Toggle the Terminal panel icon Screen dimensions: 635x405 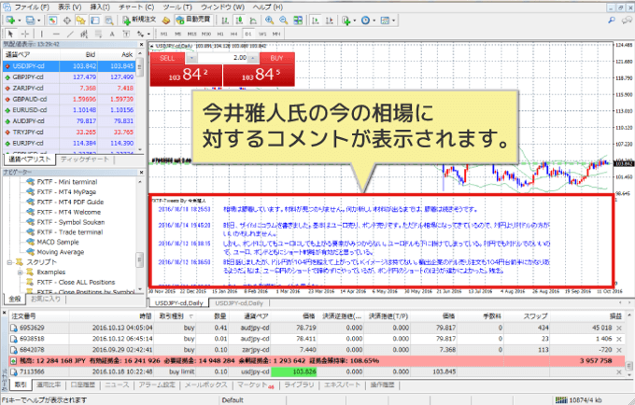pyautogui.click(x=94, y=21)
